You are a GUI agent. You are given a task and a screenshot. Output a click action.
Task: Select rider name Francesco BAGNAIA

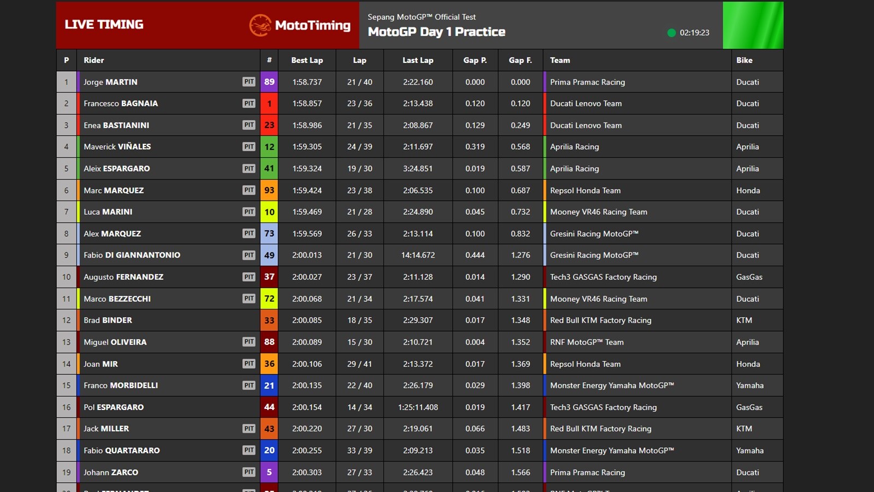(x=121, y=103)
